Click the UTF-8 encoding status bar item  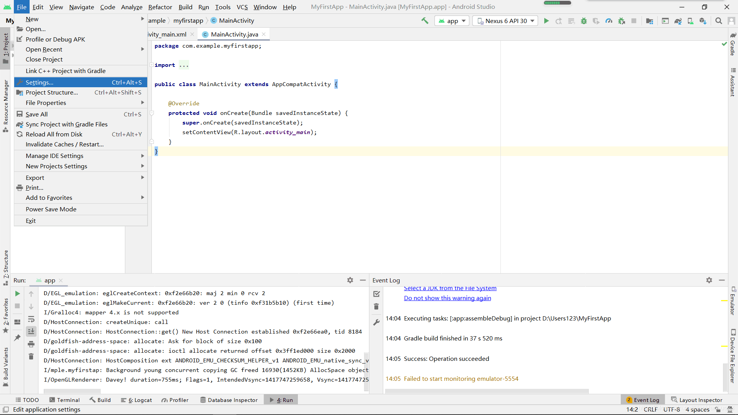pyautogui.click(x=672, y=410)
